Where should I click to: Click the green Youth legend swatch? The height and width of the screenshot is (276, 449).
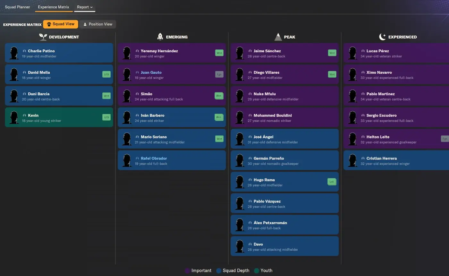[x=256, y=271]
